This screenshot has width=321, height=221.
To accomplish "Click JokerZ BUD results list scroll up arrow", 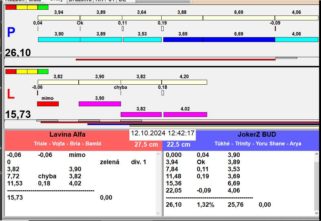I will click(316, 154).
